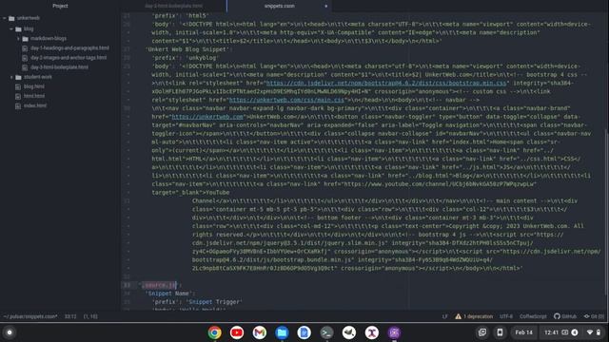The height and width of the screenshot is (342, 609).
Task: Select the snippets.cson tab
Action: click(x=279, y=6)
